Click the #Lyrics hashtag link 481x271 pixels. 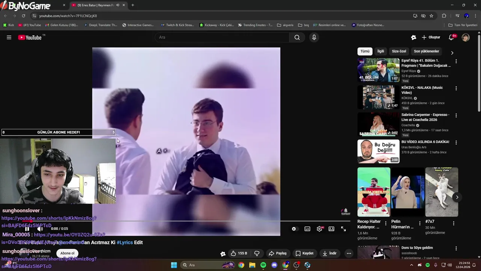pyautogui.click(x=125, y=242)
